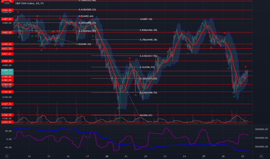Click the -40.00 oscillator axis value
Screen dimensions: 270x159
tap(8, 147)
